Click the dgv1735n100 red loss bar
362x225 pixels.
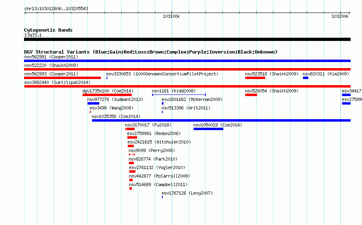point(107,95)
